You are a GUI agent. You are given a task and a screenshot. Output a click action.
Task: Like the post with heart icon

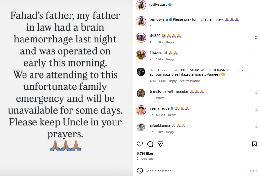click(140, 144)
